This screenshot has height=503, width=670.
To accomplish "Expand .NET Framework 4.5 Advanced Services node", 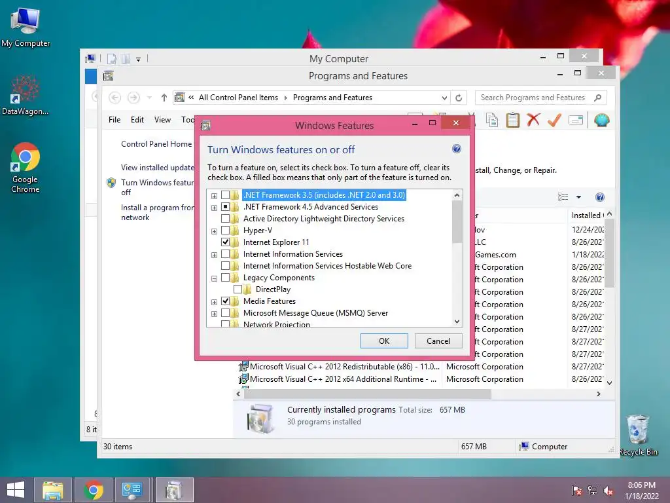I will [214, 208].
